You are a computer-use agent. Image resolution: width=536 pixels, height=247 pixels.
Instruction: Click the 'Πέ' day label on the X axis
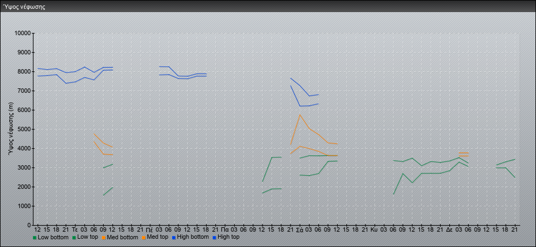coord(150,229)
